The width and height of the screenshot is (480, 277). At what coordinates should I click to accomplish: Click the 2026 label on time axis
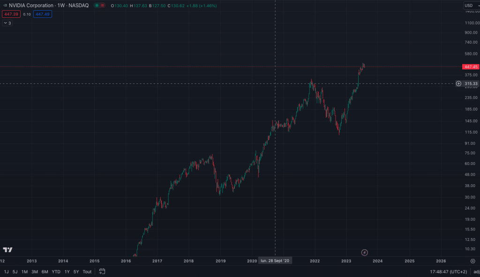tap(441, 261)
